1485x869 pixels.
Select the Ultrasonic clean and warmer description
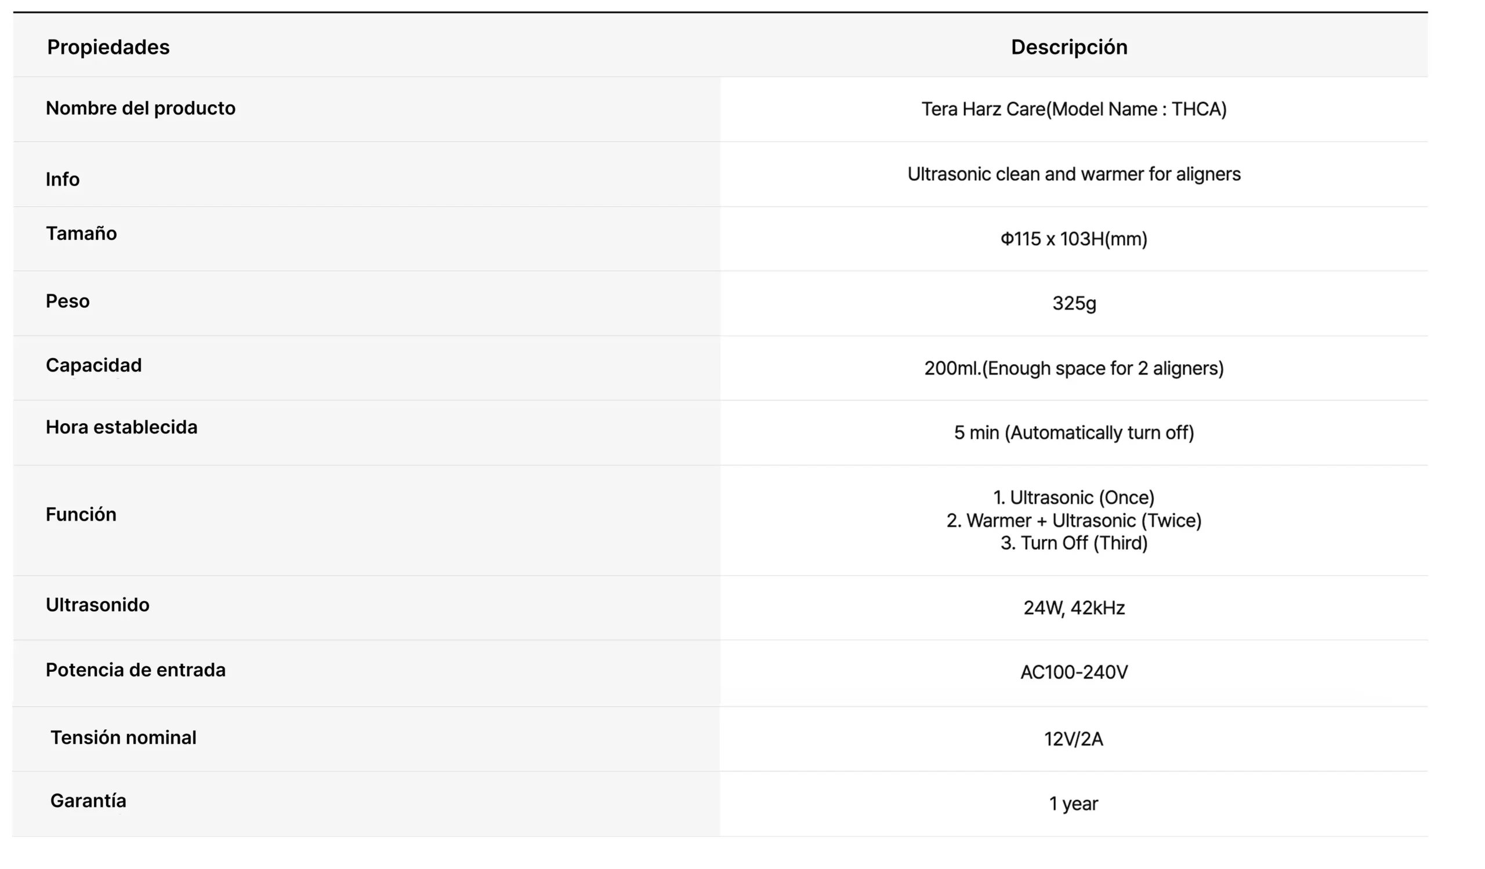(1074, 174)
